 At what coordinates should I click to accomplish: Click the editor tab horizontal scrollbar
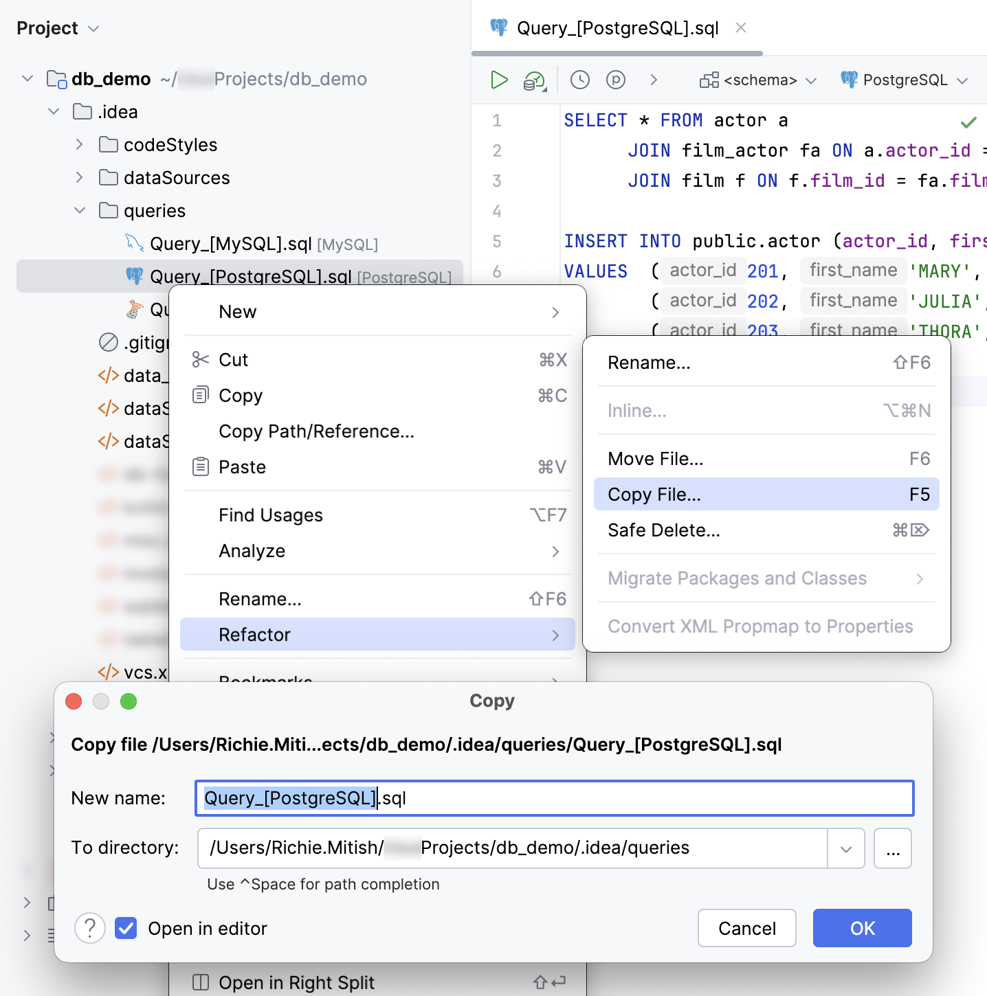[x=619, y=52]
